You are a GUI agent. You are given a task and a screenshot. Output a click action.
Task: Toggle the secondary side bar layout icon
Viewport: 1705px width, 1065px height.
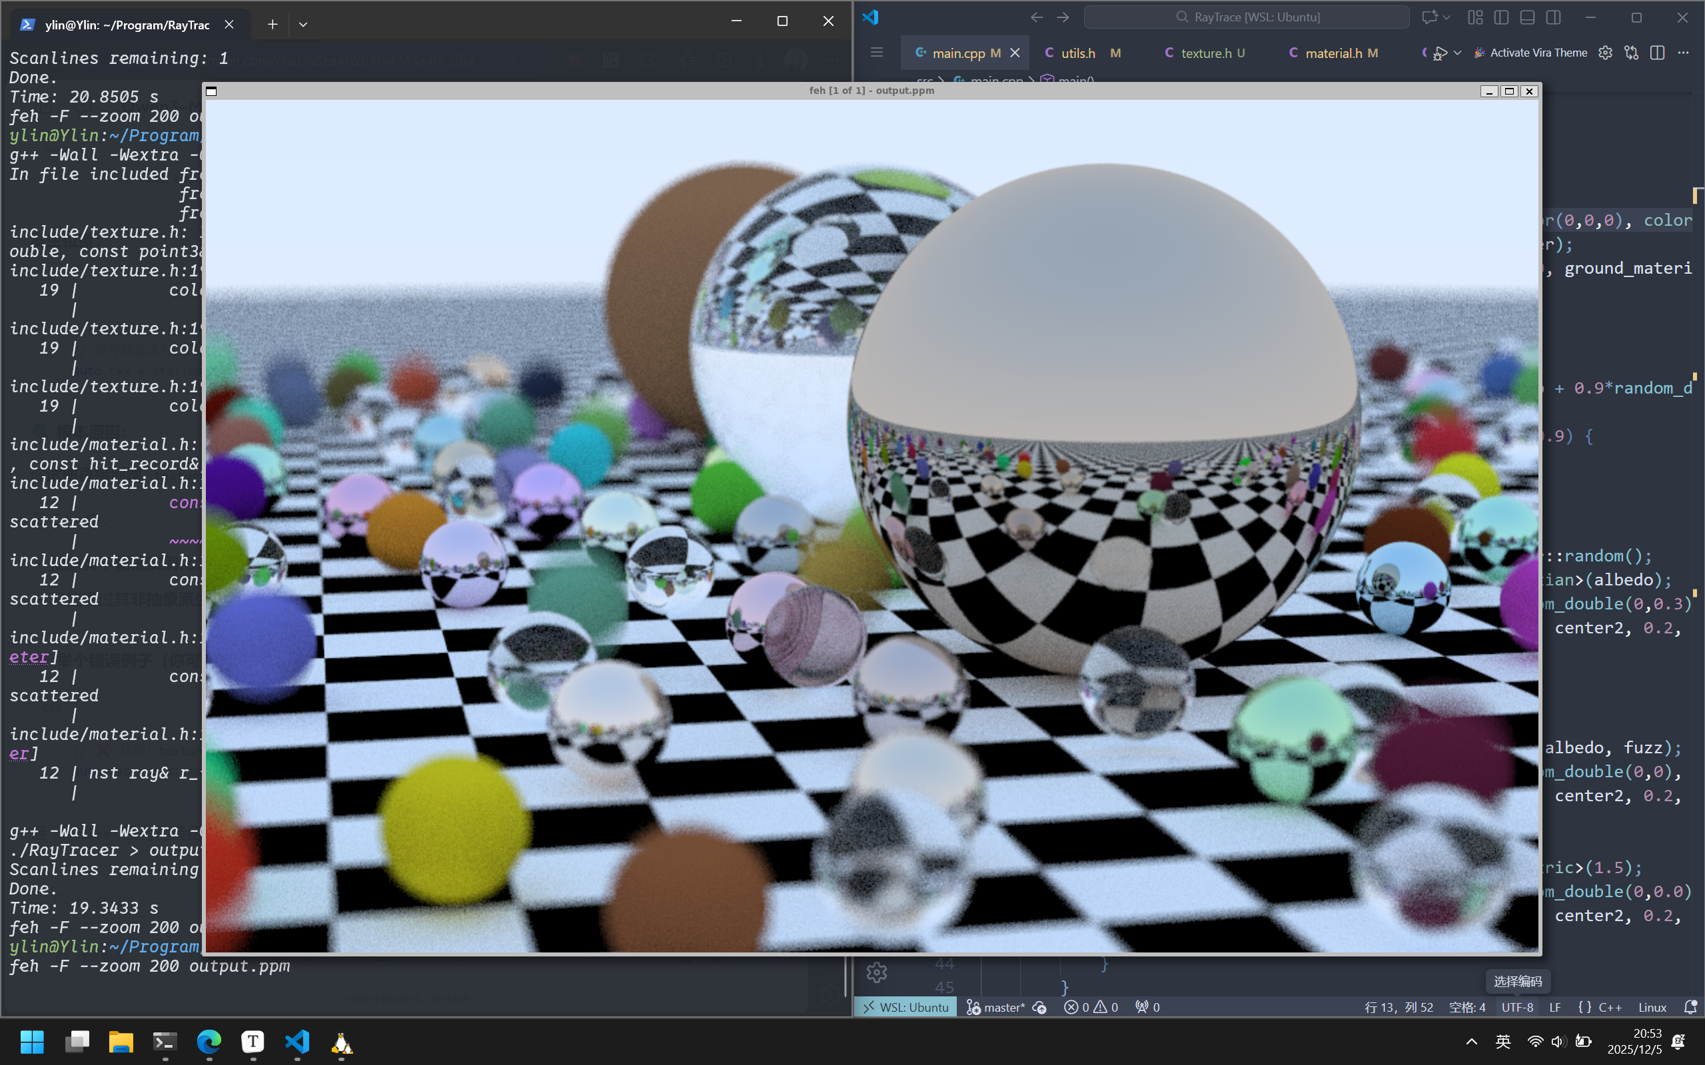[x=1553, y=17]
